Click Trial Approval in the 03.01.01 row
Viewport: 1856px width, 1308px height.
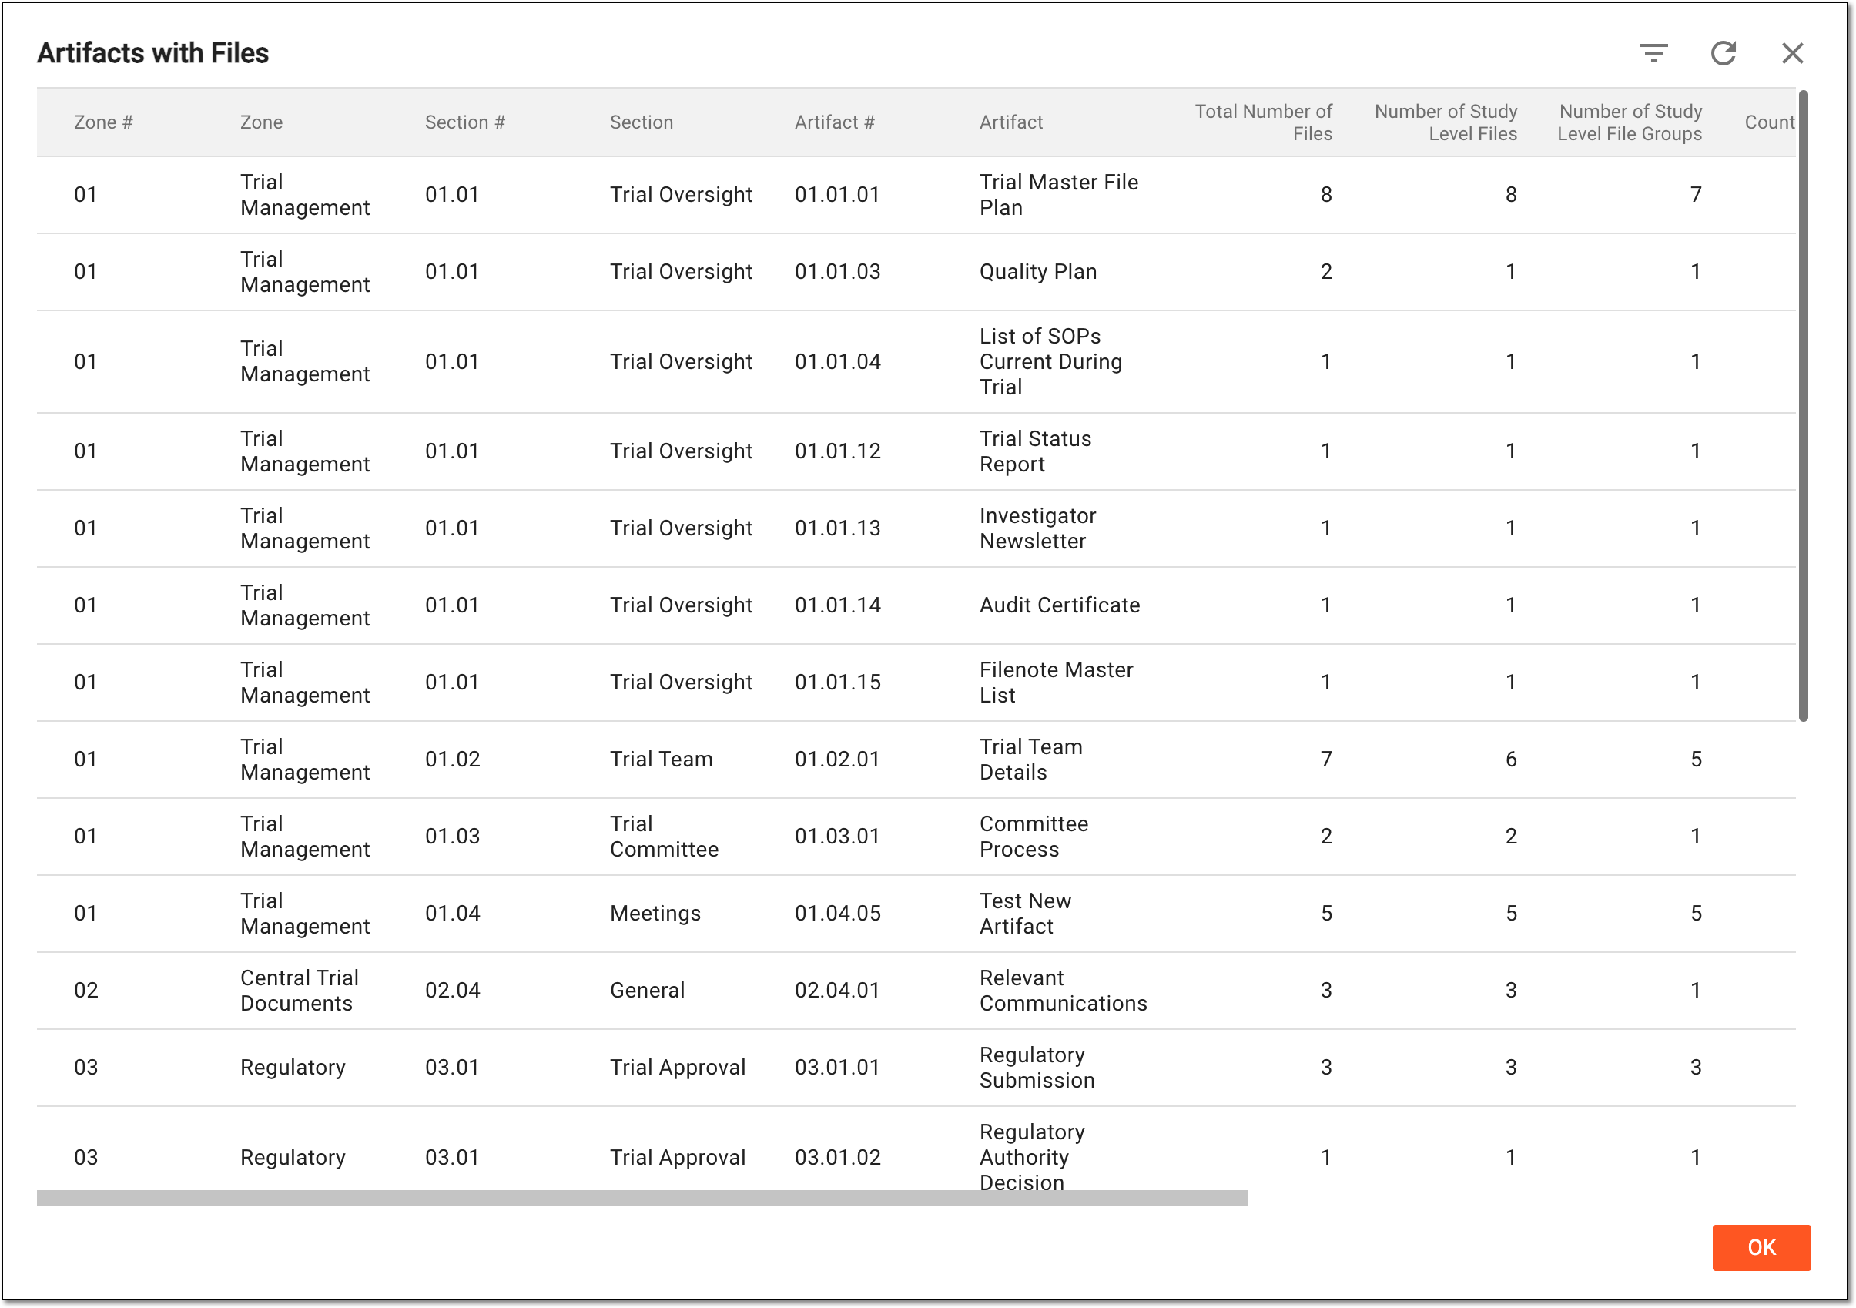[x=678, y=1067]
